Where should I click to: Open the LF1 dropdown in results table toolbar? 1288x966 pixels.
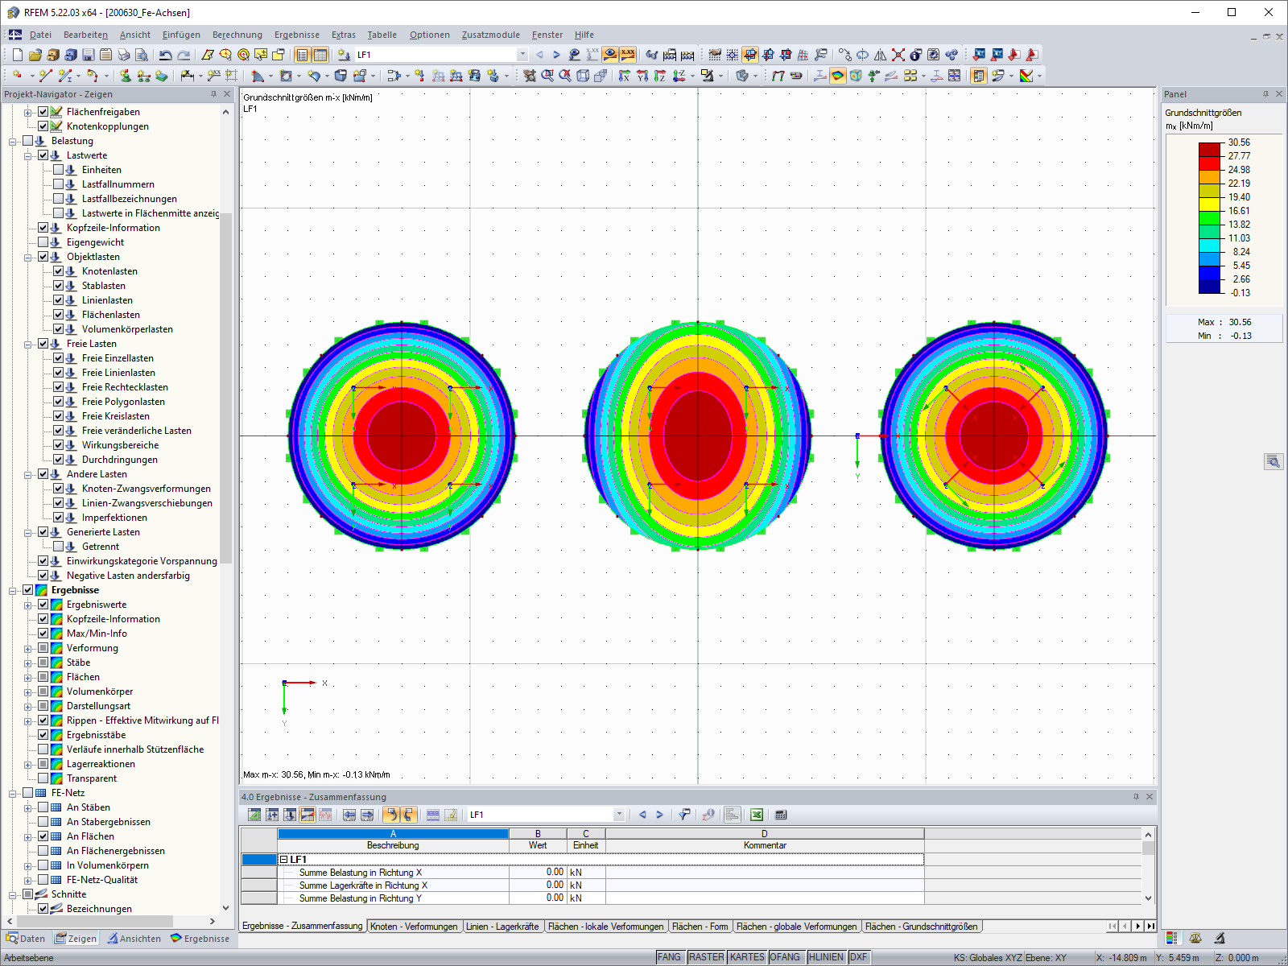click(x=619, y=815)
